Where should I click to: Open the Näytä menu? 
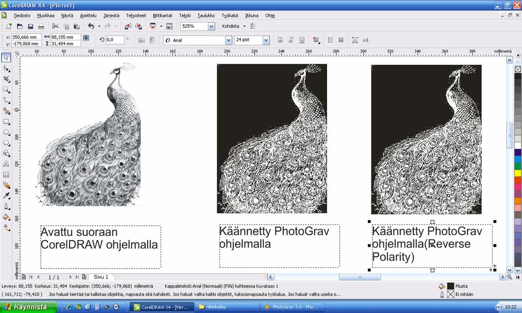[67, 15]
